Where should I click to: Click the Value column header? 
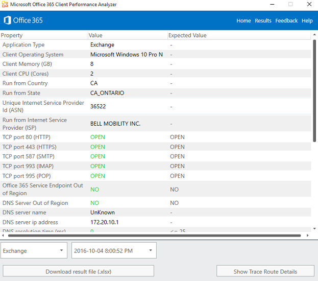128,35
